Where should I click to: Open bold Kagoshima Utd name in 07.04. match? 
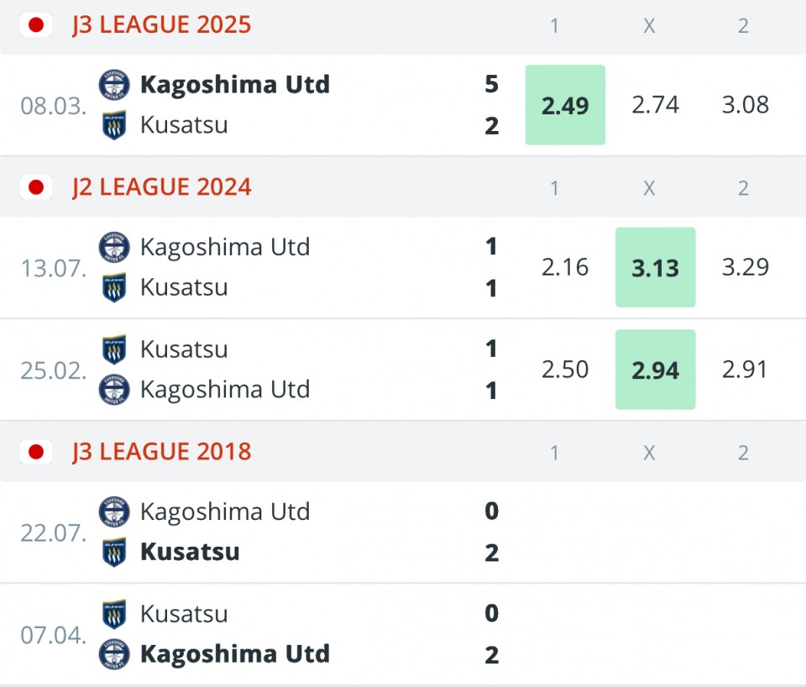pos(235,654)
